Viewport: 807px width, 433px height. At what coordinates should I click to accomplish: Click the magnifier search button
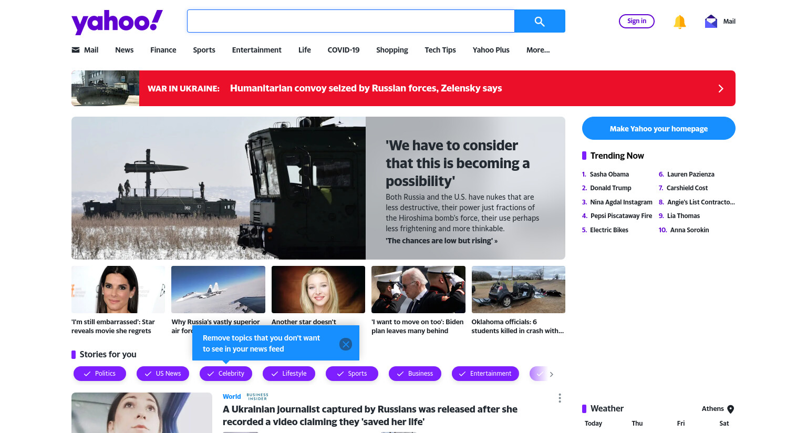point(540,21)
